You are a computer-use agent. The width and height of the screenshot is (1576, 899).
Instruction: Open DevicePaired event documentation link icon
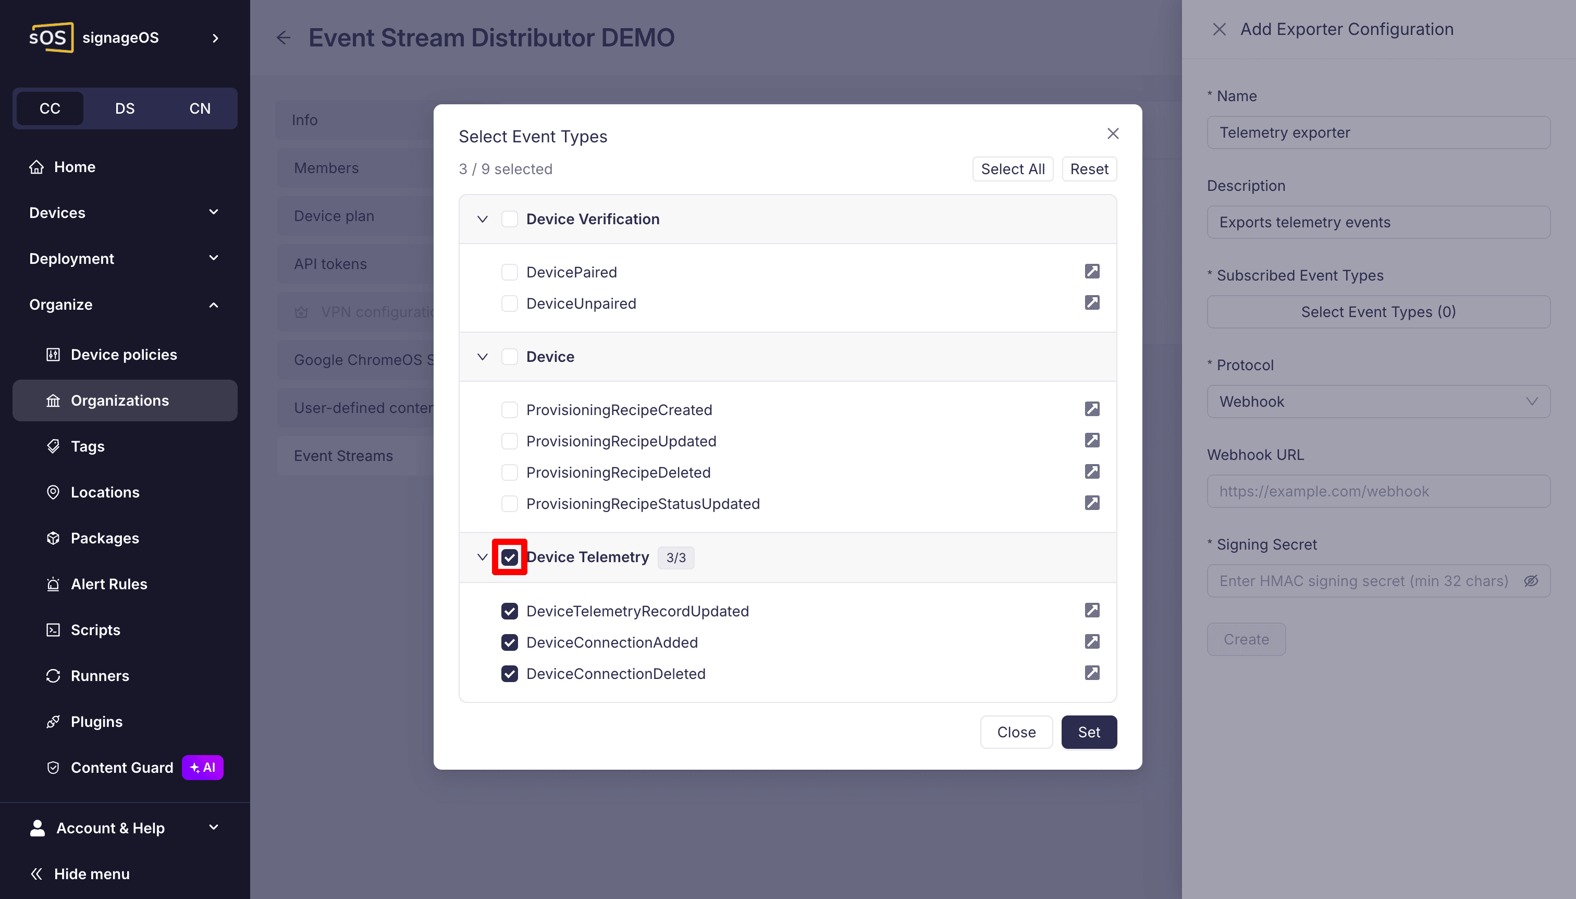[1092, 272]
